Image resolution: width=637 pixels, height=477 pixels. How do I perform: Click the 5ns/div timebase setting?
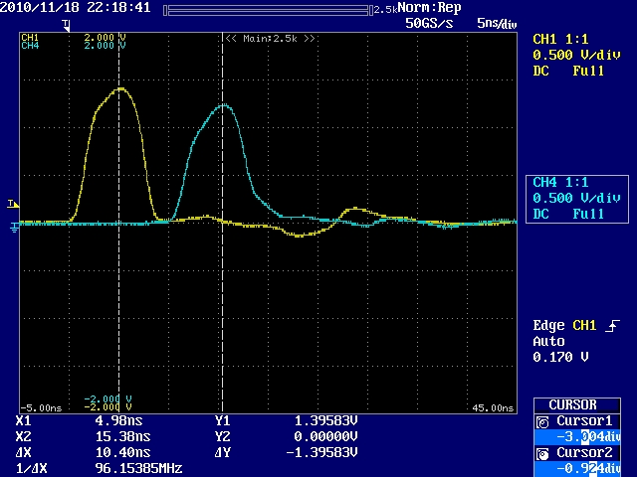tap(497, 22)
